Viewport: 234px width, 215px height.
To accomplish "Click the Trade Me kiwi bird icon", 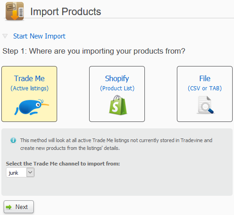I will click(32, 107).
